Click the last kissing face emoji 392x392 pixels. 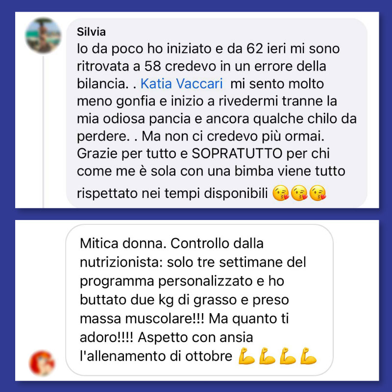[x=318, y=193]
